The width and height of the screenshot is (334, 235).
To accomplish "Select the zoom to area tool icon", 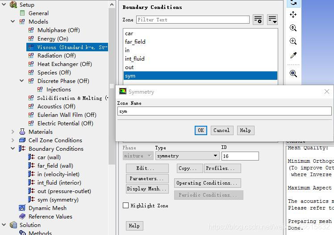I will tap(293, 41).
